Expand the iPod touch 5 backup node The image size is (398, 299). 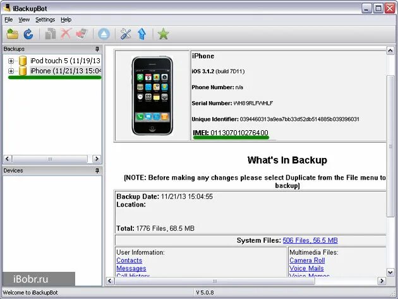(x=11, y=61)
